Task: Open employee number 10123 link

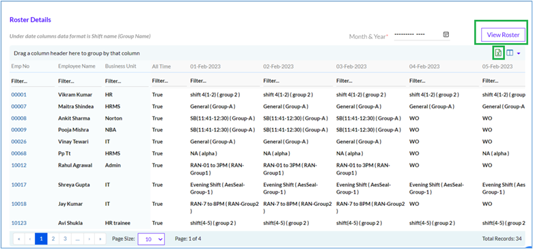Action: point(18,223)
